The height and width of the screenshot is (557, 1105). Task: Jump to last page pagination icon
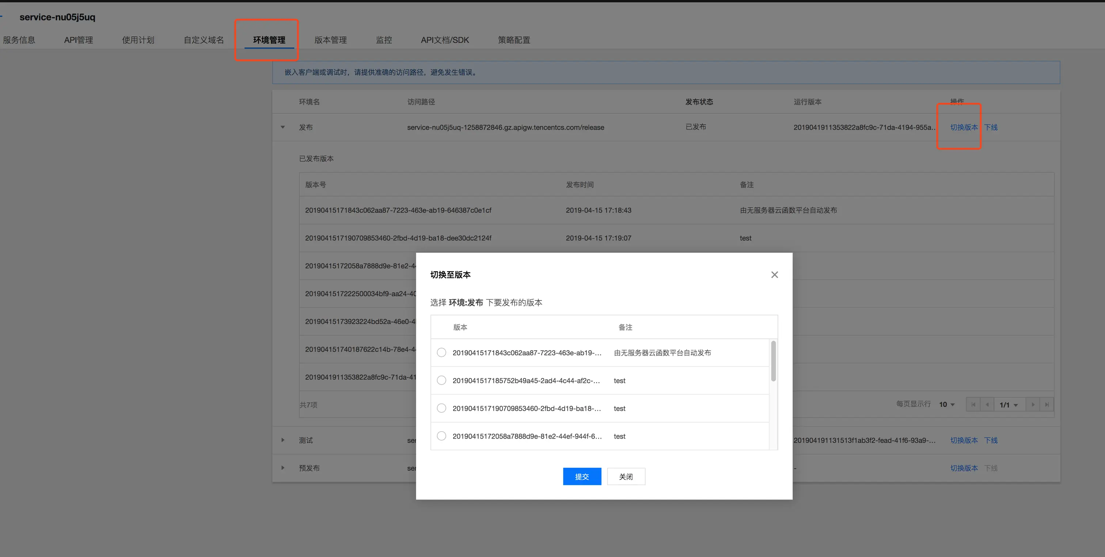point(1047,405)
